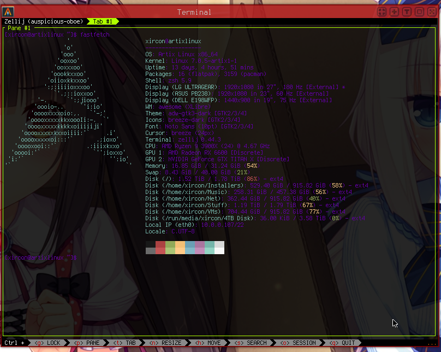441x352 pixels.
Task: Click the header 'xircon@artixlinux' above the info list
Action: point(173,41)
